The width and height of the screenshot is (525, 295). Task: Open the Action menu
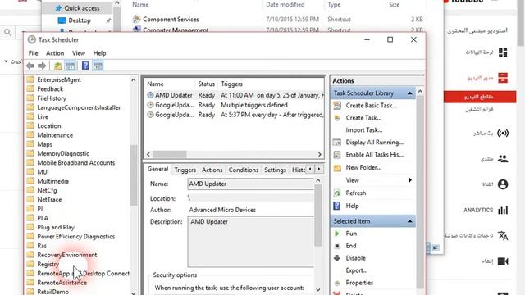(55, 53)
